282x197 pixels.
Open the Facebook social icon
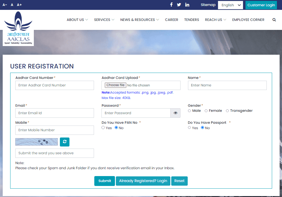[x=171, y=5]
